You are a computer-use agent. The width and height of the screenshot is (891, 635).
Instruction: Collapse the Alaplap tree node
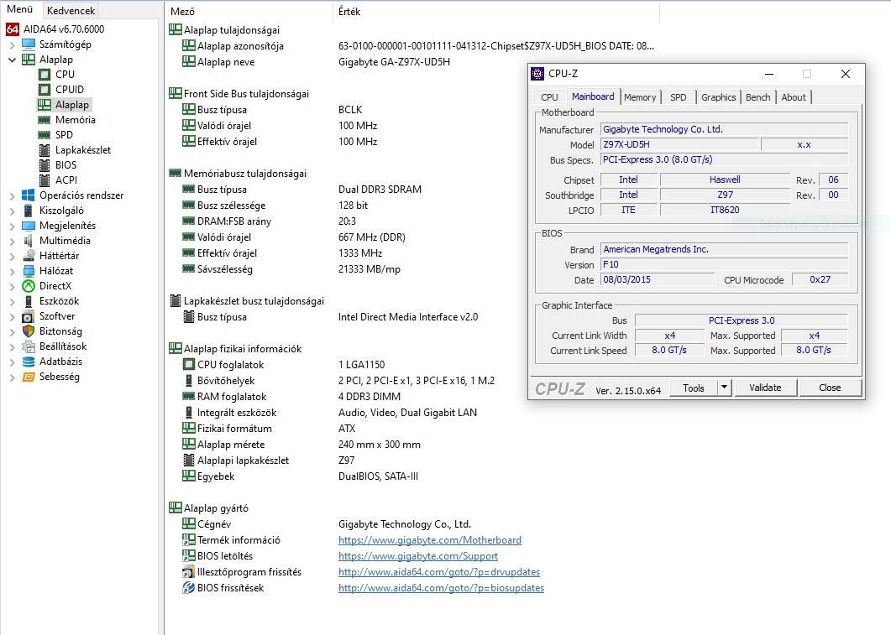(x=12, y=60)
